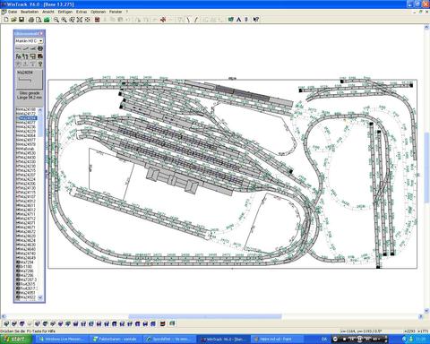Select the straight track icon in palette
This screenshot has width=430, height=344.
[19, 48]
